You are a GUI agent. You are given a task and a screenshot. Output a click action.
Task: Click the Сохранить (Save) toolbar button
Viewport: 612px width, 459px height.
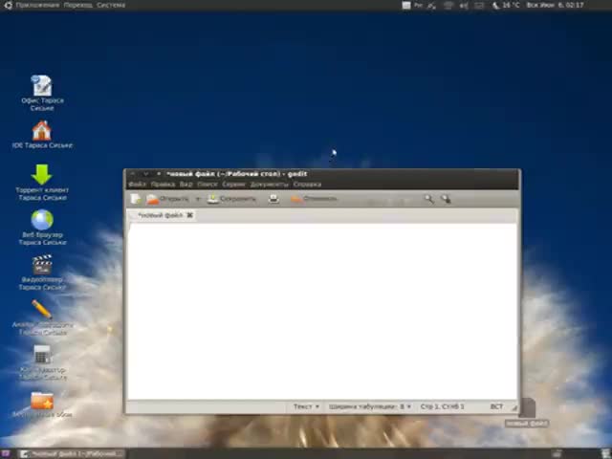(232, 199)
